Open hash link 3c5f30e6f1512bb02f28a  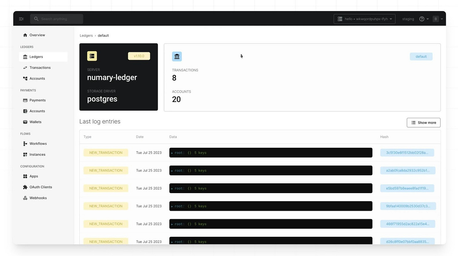pyautogui.click(x=407, y=153)
